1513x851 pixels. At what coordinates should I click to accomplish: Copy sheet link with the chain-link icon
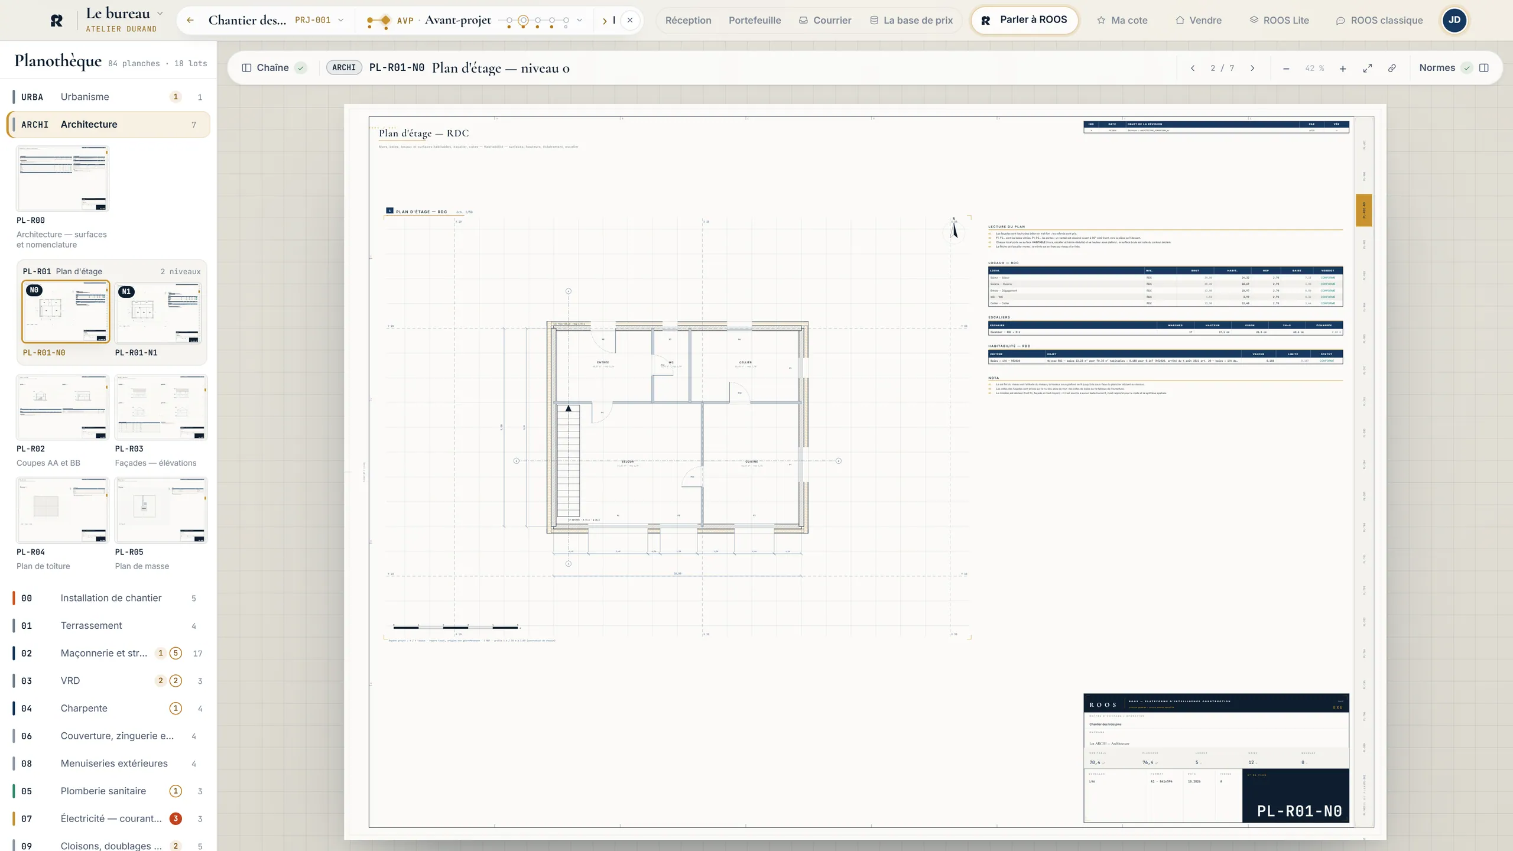[1392, 69]
